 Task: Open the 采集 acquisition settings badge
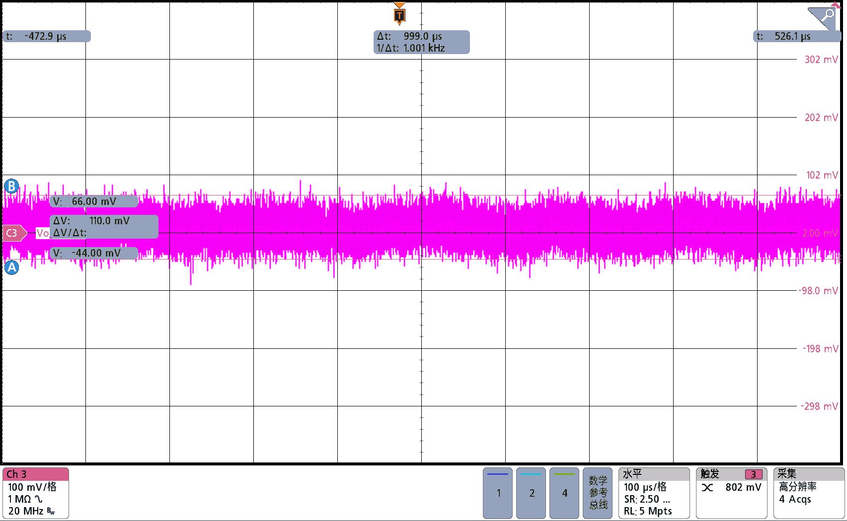[809, 493]
